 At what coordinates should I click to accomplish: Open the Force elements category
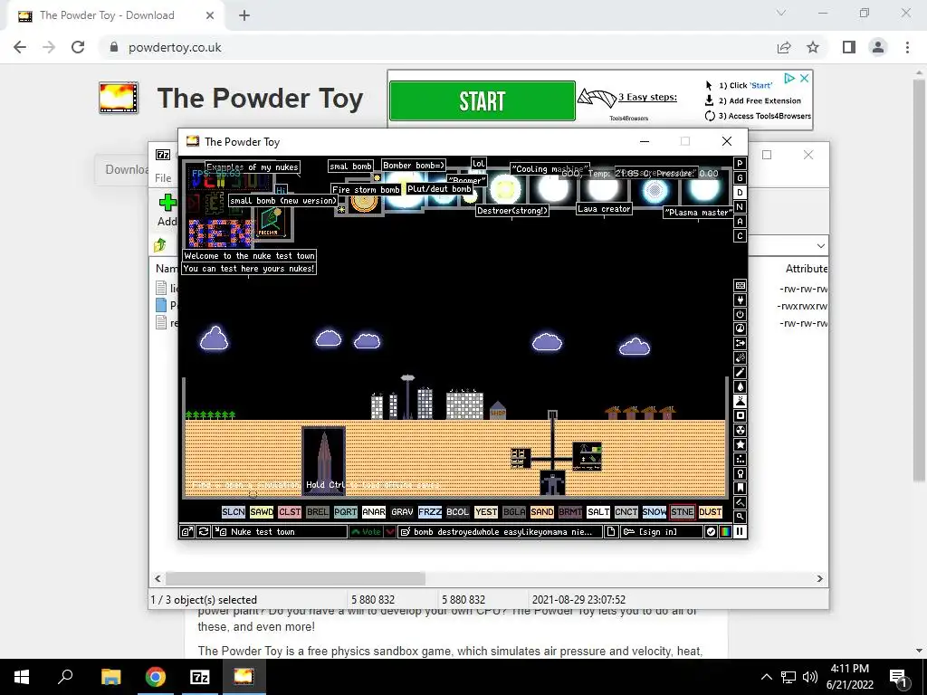click(x=740, y=343)
